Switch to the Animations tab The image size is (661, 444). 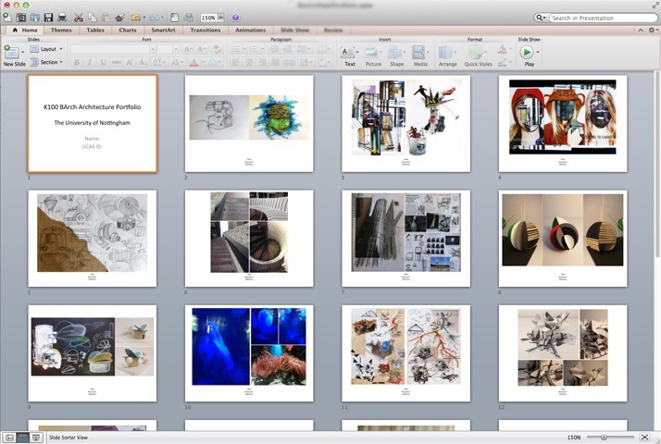click(x=250, y=30)
